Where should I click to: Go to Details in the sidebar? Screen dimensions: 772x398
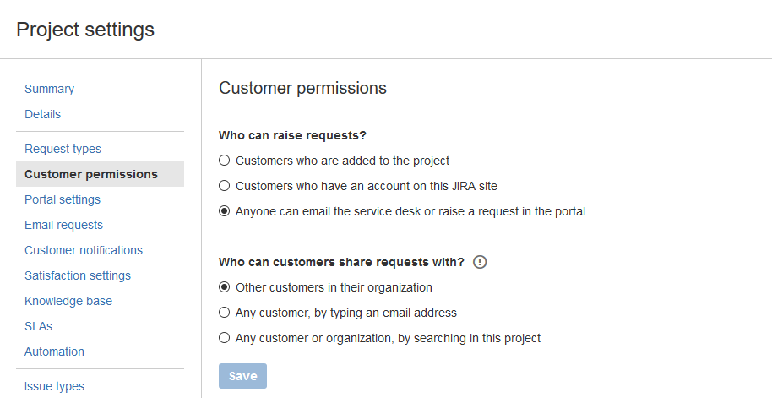point(43,114)
